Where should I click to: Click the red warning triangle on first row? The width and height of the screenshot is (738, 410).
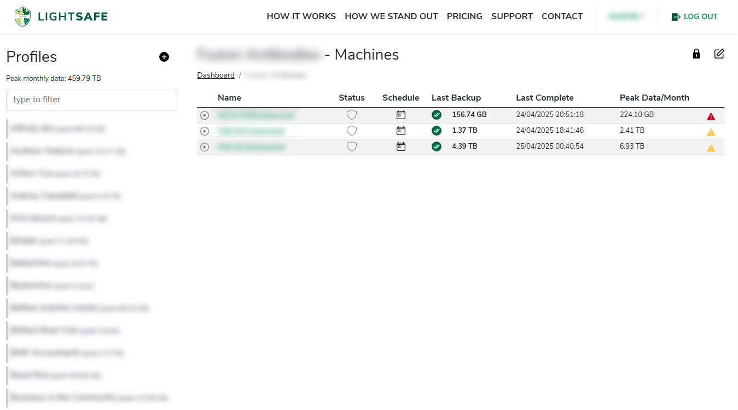711,116
